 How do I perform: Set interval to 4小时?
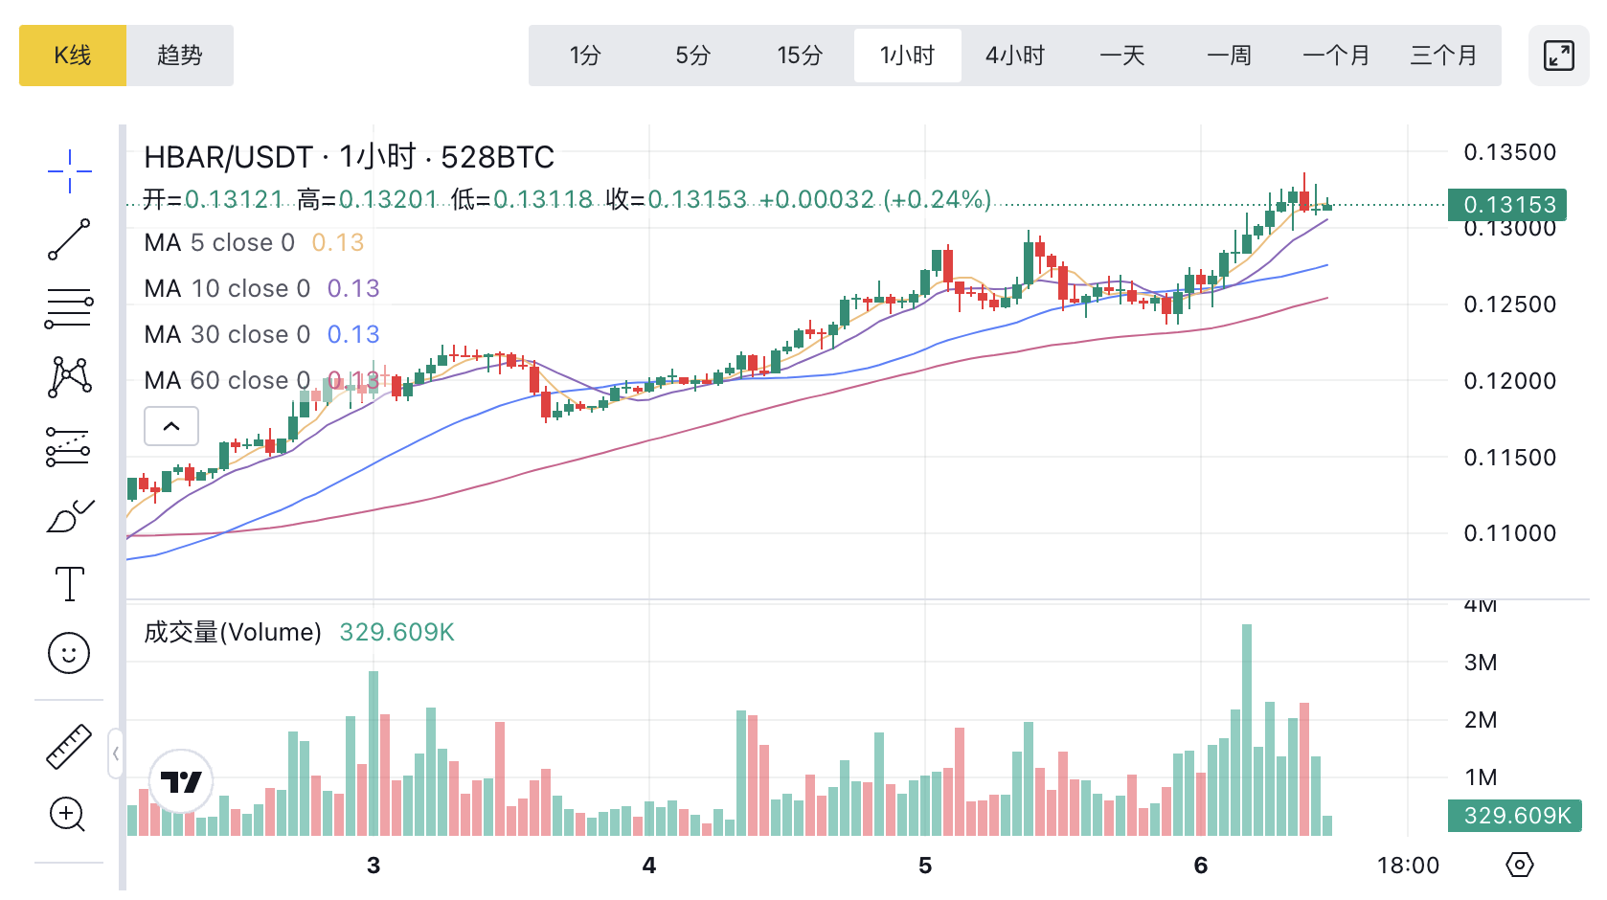[x=1015, y=56]
